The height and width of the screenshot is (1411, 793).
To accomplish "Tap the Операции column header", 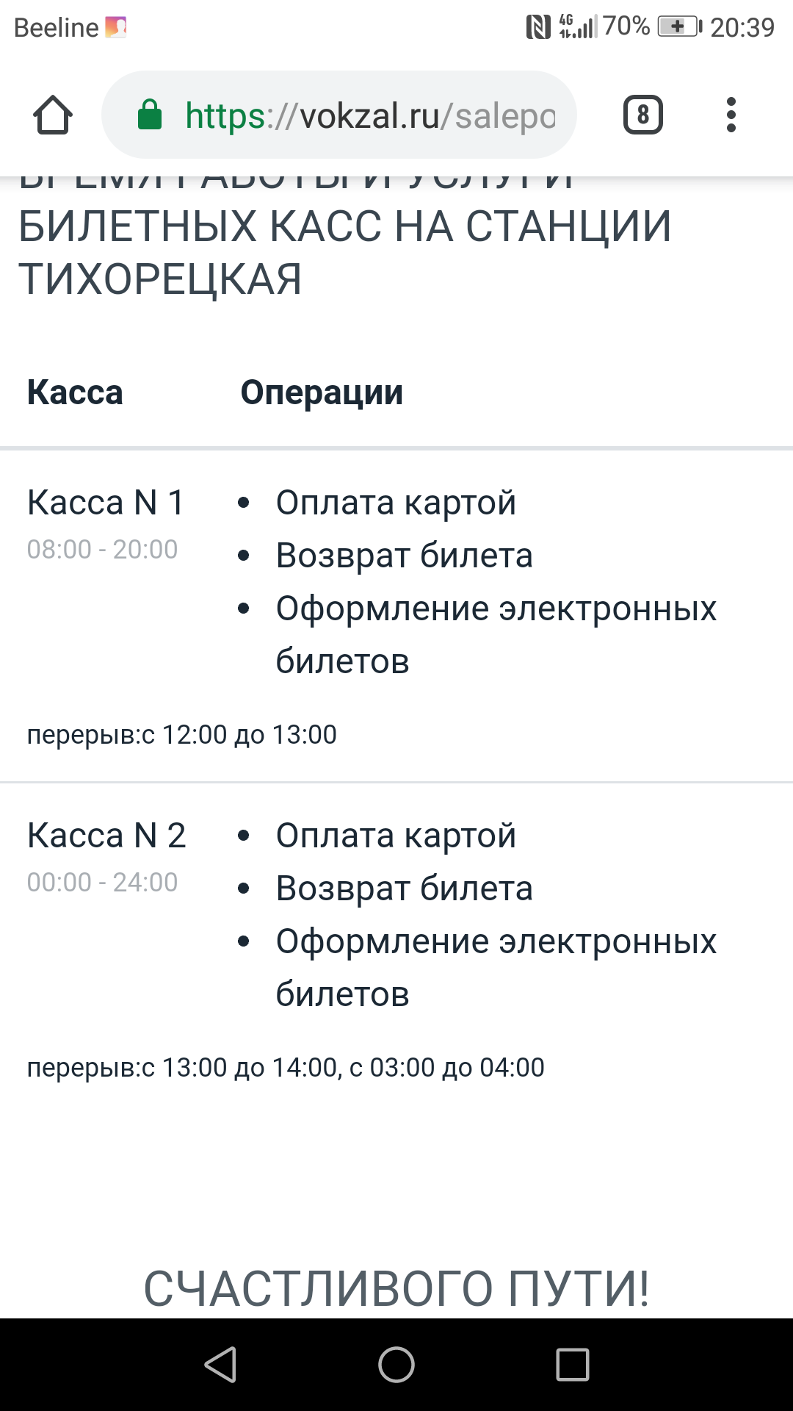I will [322, 392].
